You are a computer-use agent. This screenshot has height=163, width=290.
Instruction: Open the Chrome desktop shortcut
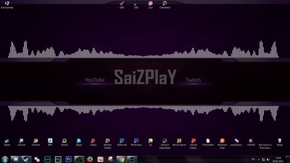click(x=36, y=142)
